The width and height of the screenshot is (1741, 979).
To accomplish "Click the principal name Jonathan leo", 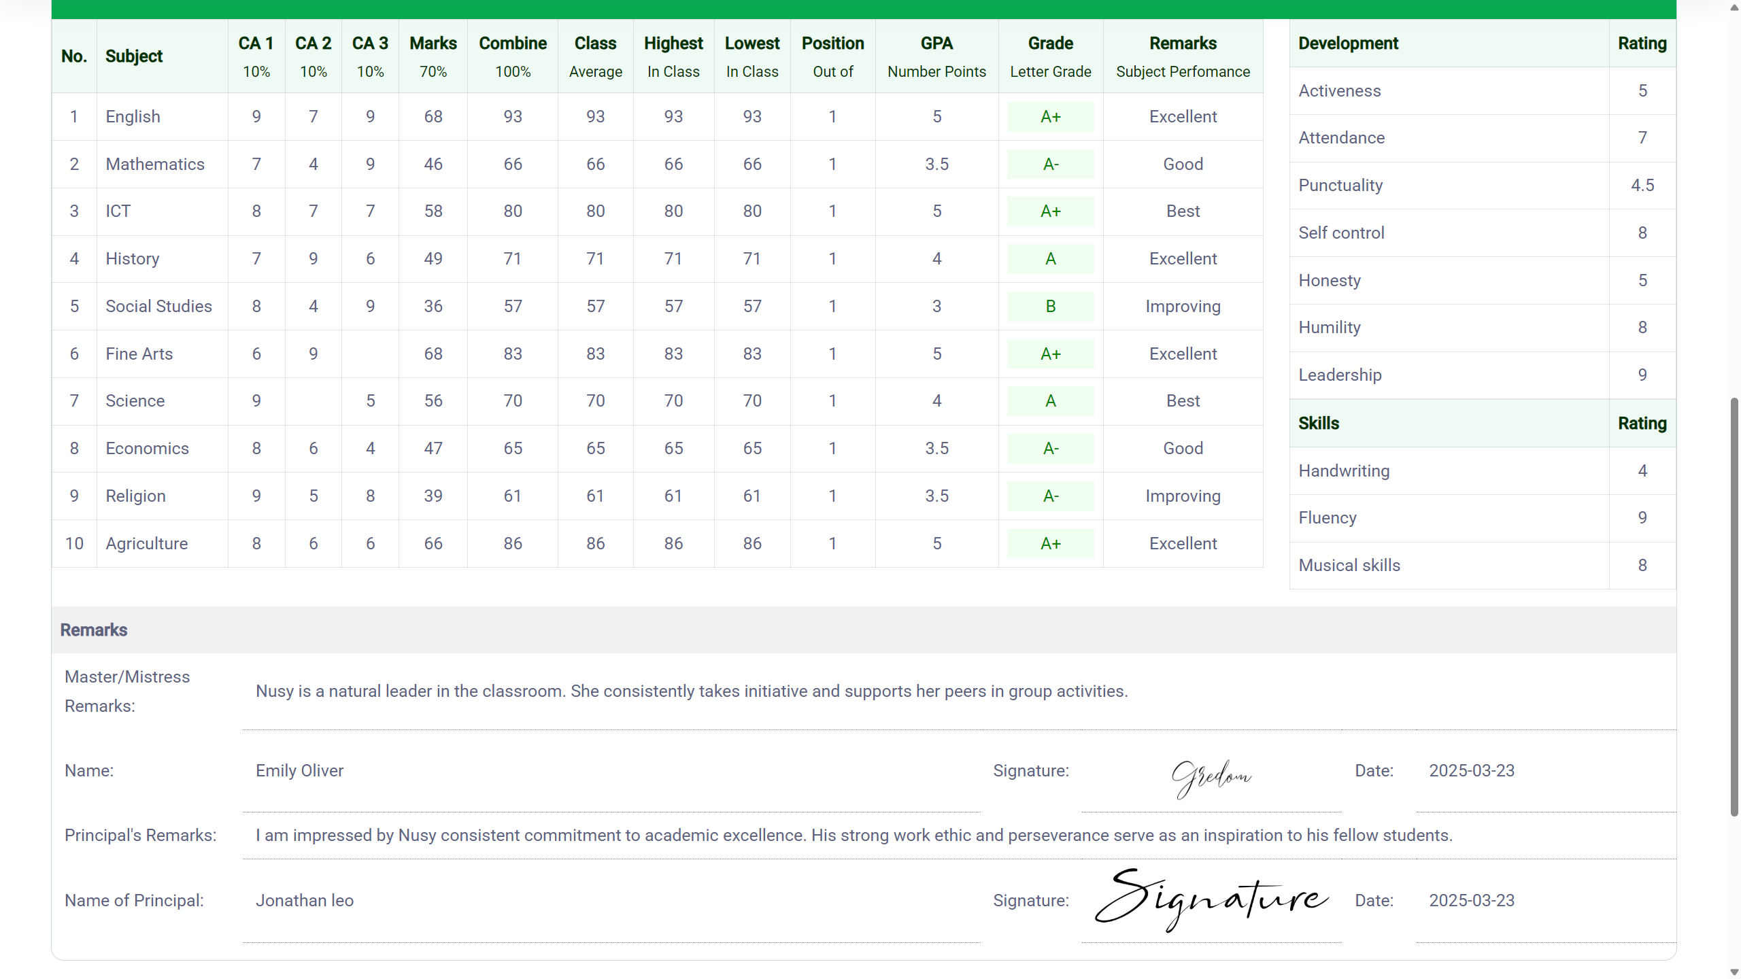I will tap(305, 901).
